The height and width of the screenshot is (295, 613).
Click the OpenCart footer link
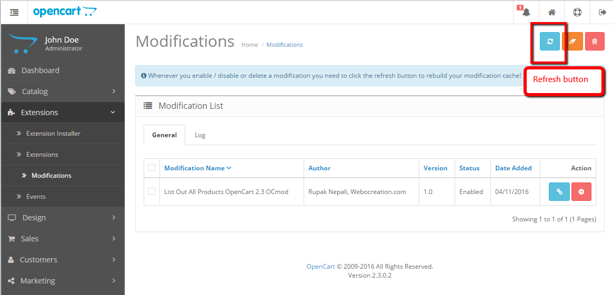pyautogui.click(x=320, y=267)
